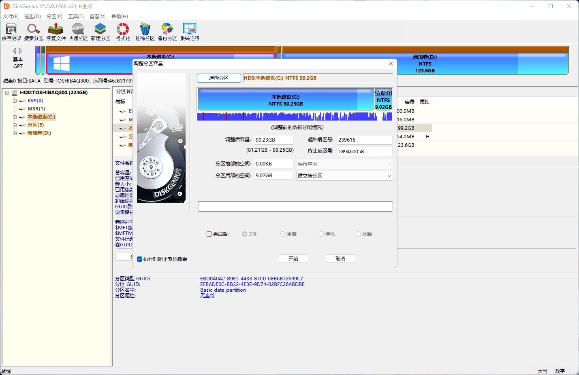Enable the 完成后 checkbox

point(209,234)
